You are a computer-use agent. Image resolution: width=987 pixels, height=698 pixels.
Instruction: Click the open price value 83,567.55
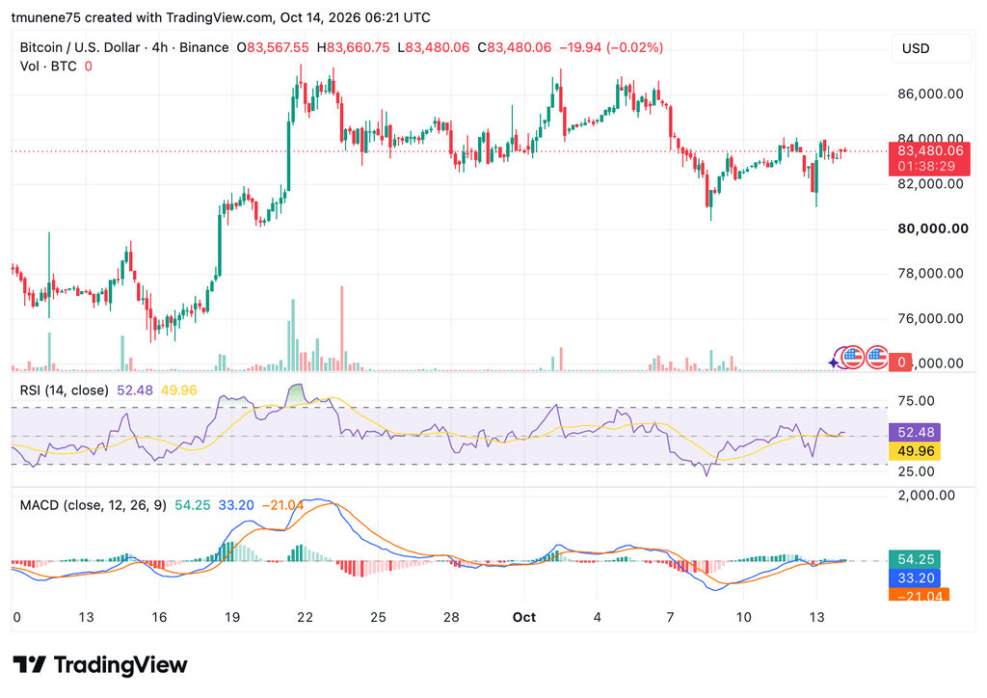(x=278, y=47)
